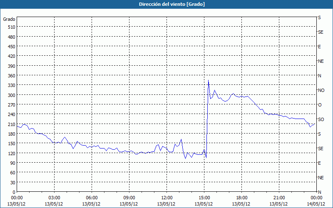Click the 'SE' compass label near the 480 gridline
333x208 pixels.
321,32
